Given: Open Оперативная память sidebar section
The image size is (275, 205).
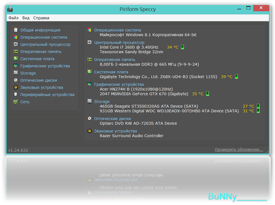Looking at the screenshot, I should [x=41, y=52].
